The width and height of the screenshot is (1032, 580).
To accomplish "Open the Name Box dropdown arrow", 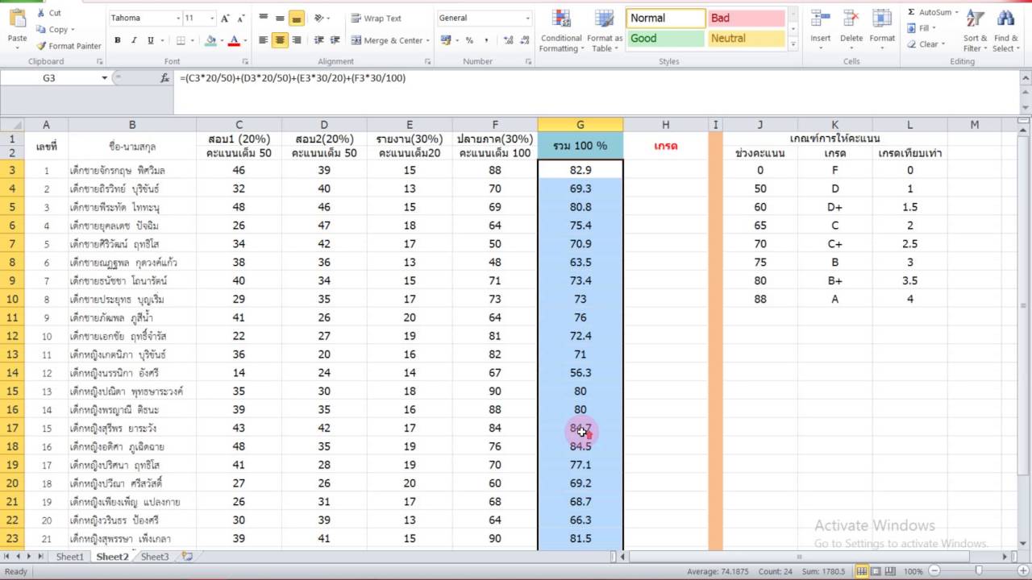I will (105, 78).
